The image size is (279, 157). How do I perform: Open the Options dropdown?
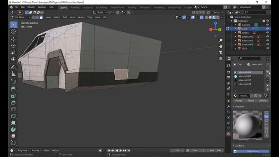coord(218,13)
